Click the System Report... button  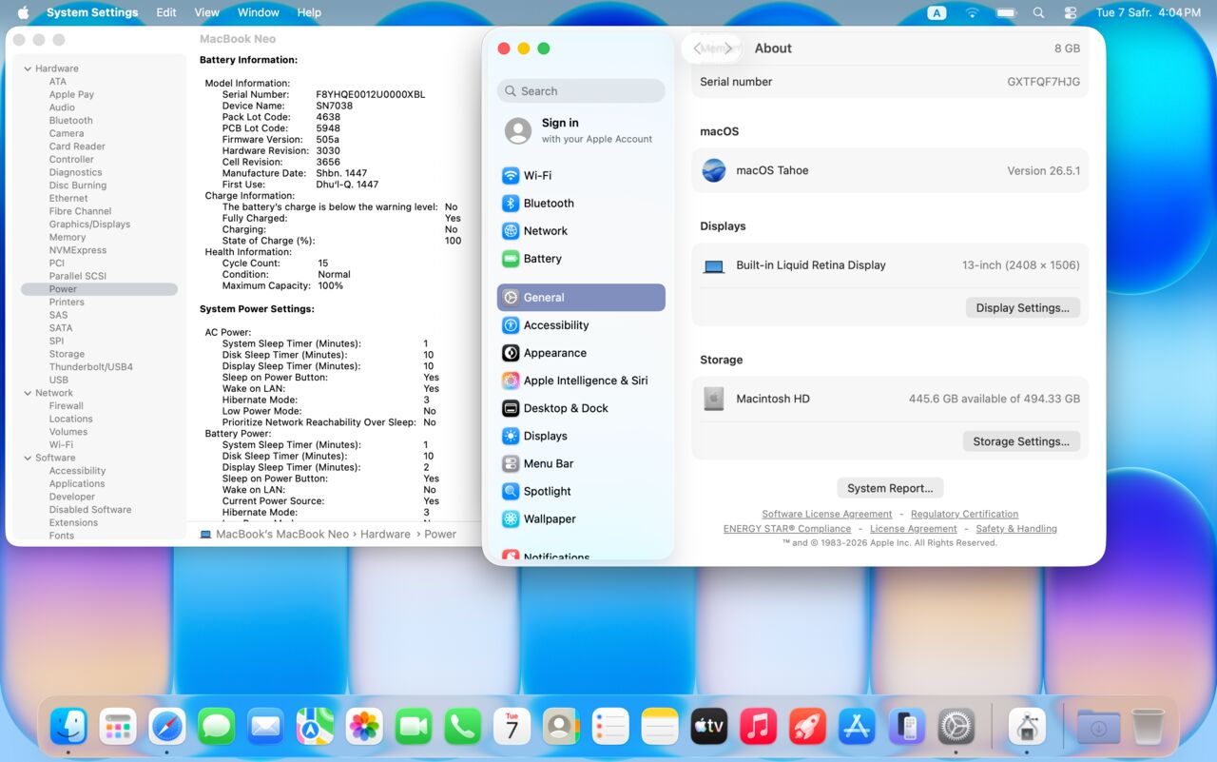tap(890, 488)
